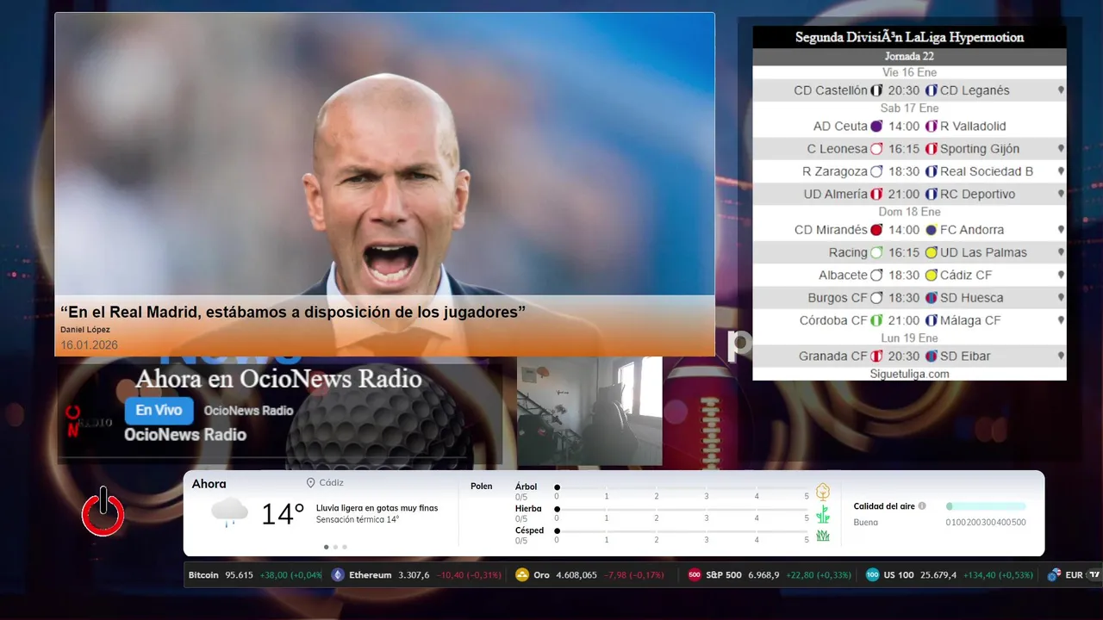This screenshot has height=620, width=1103.
Task: Click CD Castellón team crest
Action: click(876, 90)
